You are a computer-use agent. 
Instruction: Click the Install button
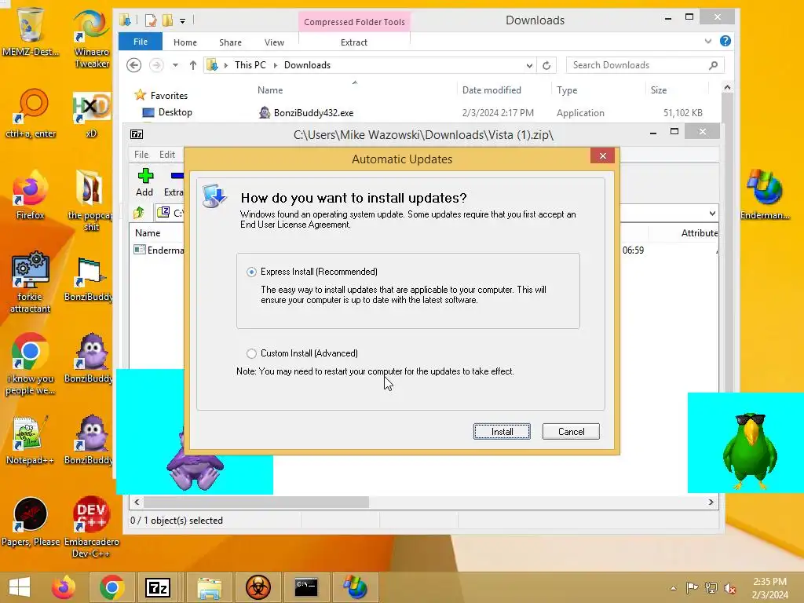tap(502, 432)
